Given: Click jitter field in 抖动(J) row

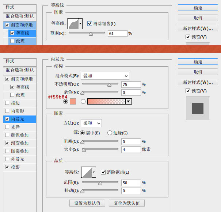Looking at the screenshot, I should click(131, 191).
